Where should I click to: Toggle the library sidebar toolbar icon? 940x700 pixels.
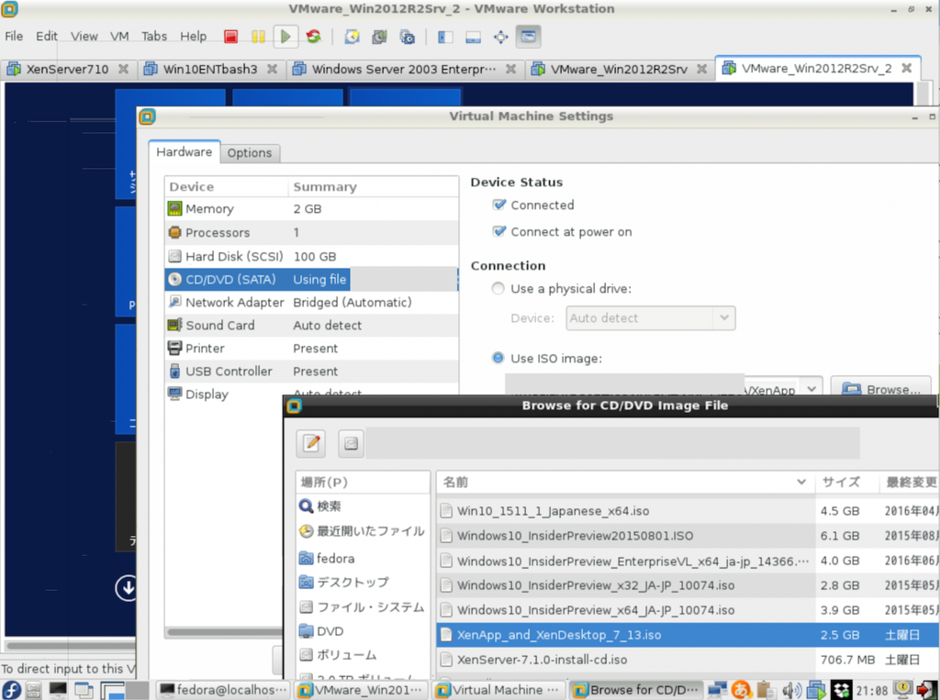point(445,38)
